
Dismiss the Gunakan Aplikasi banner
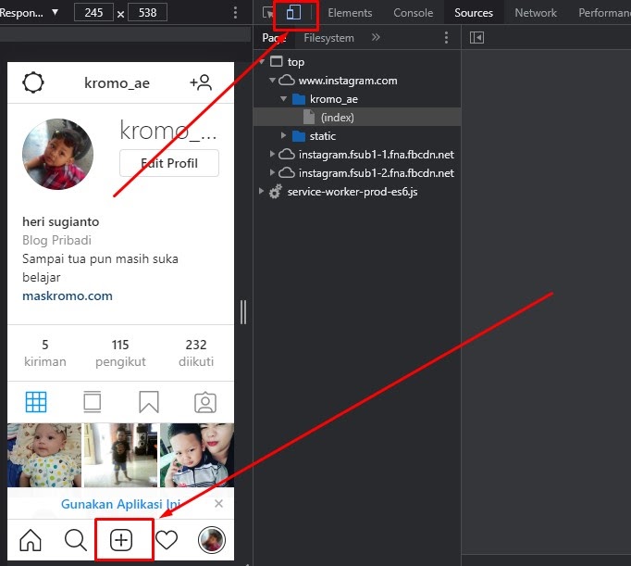point(218,504)
